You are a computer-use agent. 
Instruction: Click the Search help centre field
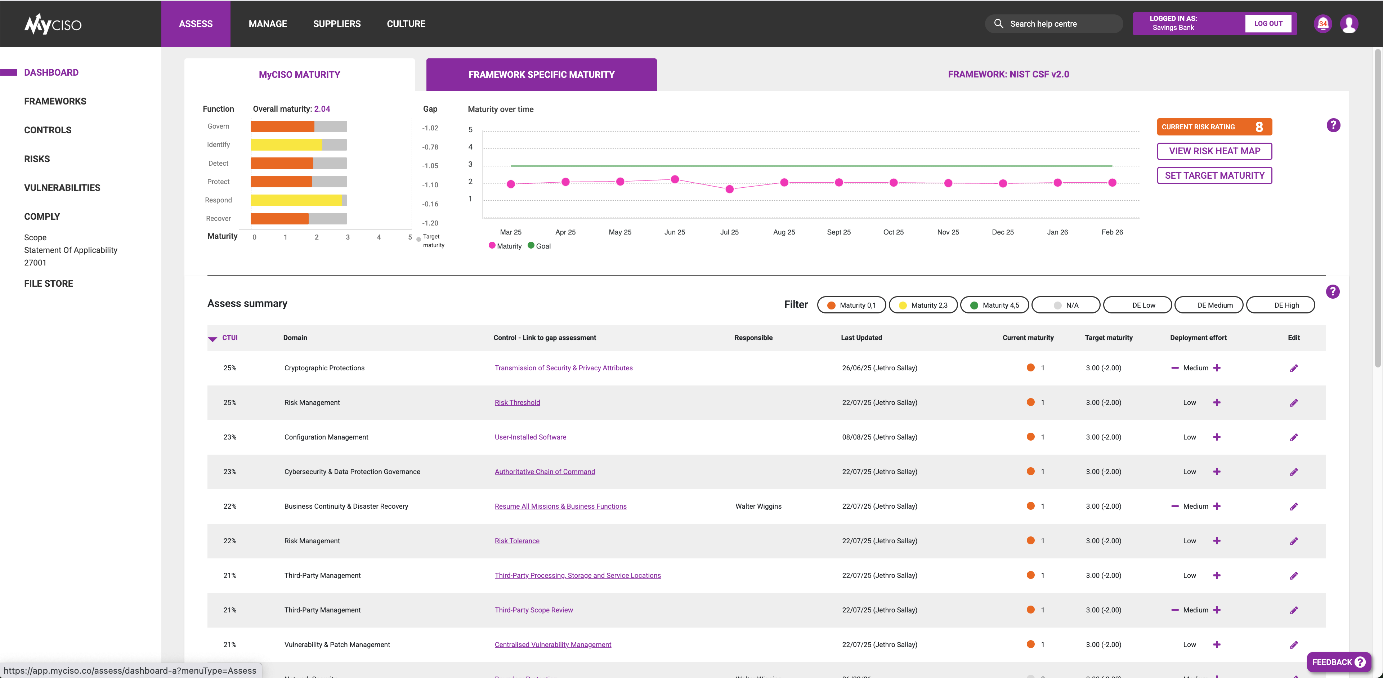coord(1053,24)
